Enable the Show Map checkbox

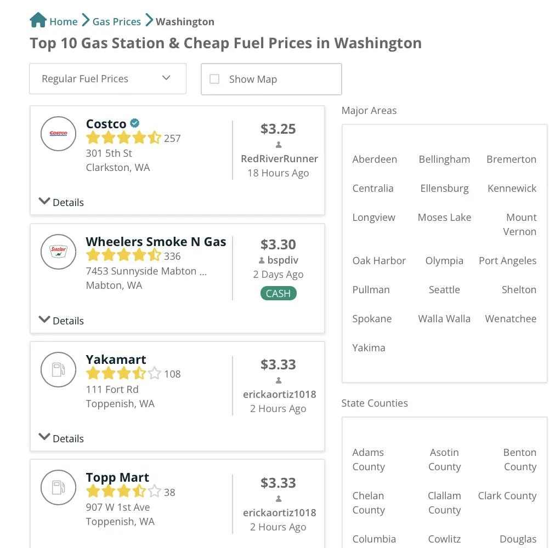215,79
